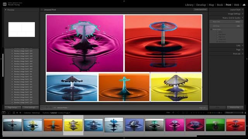Click the Create Saved Print button

pyautogui.click(x=200, y=10)
